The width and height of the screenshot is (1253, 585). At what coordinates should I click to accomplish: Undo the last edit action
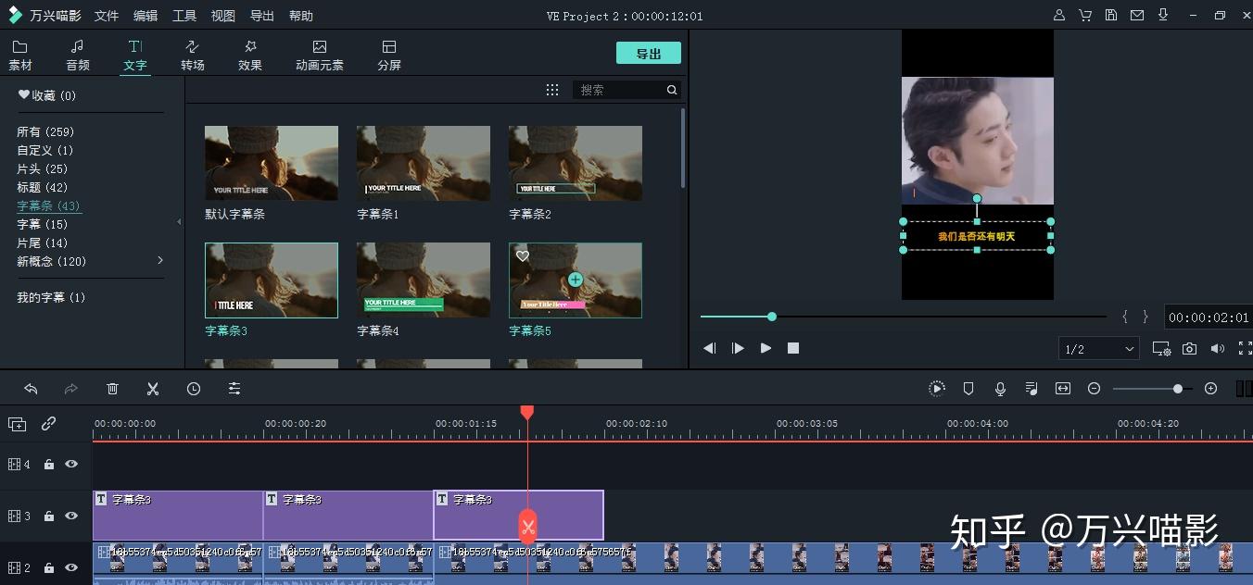[x=31, y=389]
